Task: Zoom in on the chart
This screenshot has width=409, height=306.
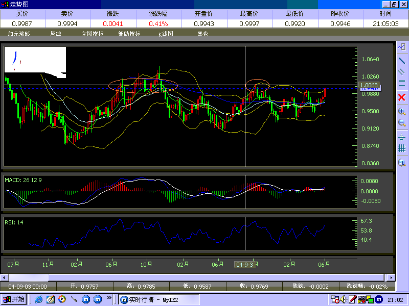Action: [x=402, y=111]
